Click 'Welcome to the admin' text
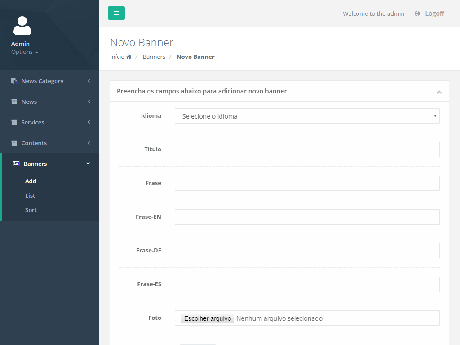Image resolution: width=460 pixels, height=345 pixels. 373,13
